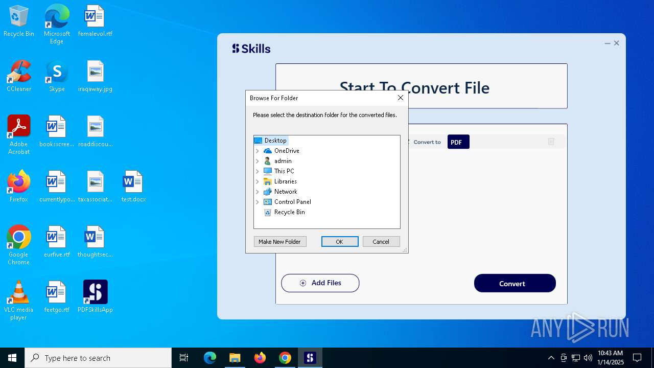Switch to Skills app on taskbar
654x368 pixels.
coord(310,358)
